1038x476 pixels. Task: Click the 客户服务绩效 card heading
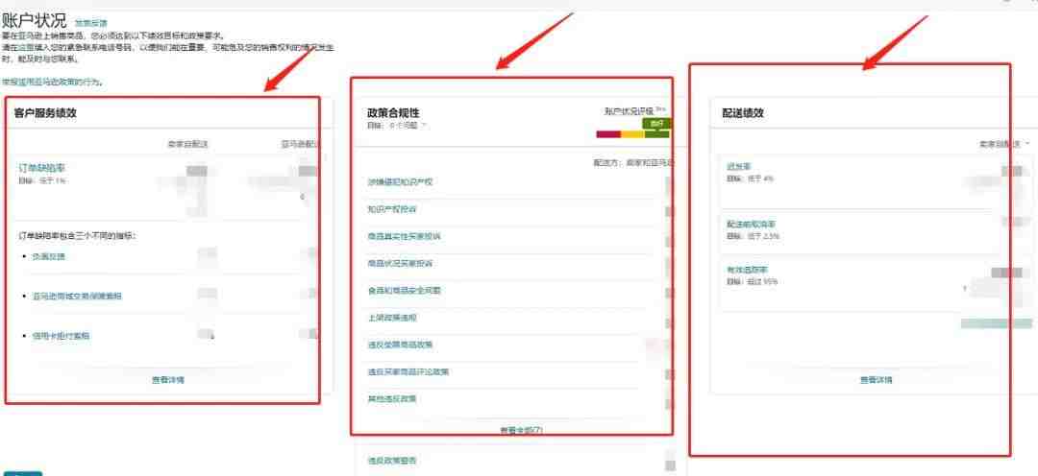[45, 113]
